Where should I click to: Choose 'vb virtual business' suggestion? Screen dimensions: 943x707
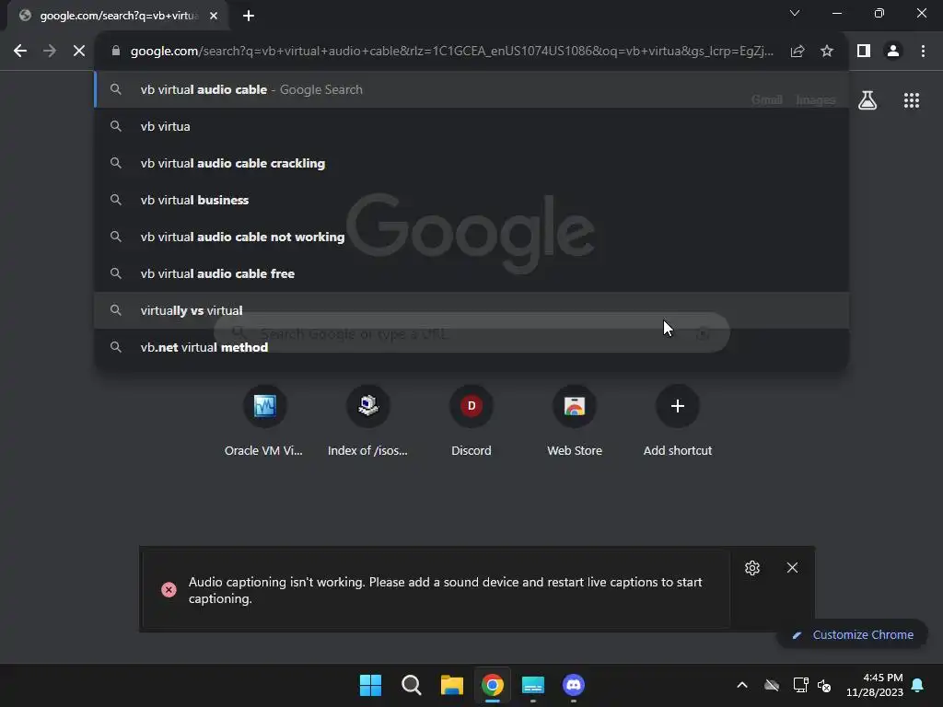[x=471, y=200]
